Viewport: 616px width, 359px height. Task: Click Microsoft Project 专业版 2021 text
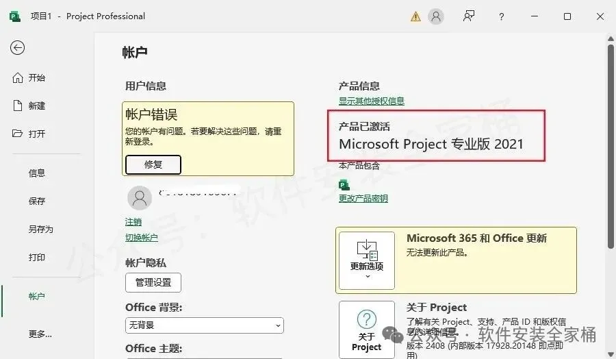coord(431,145)
